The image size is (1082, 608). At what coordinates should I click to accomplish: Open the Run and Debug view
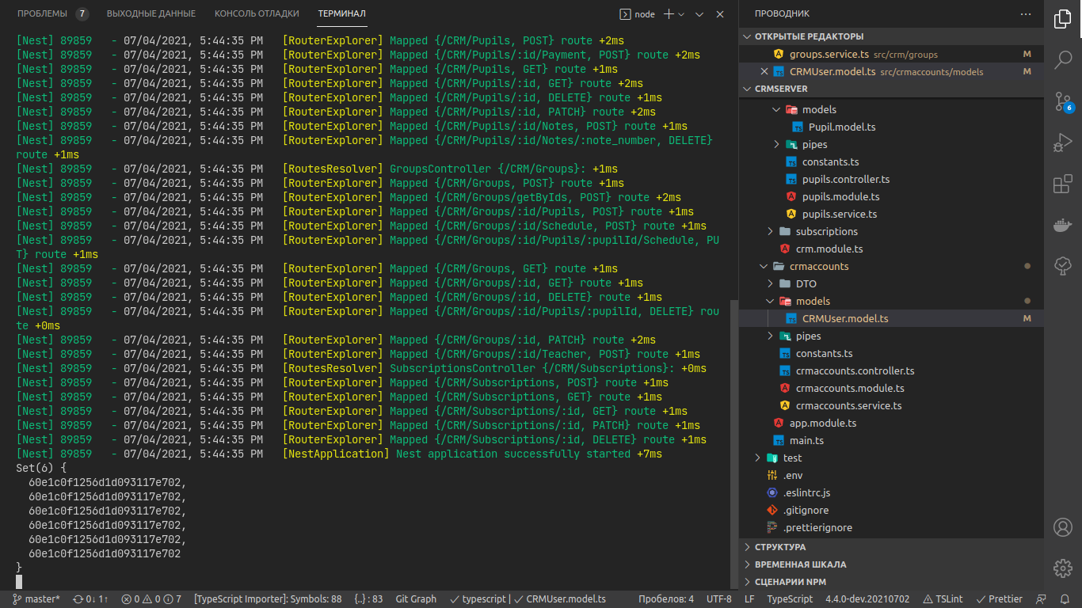[1063, 142]
